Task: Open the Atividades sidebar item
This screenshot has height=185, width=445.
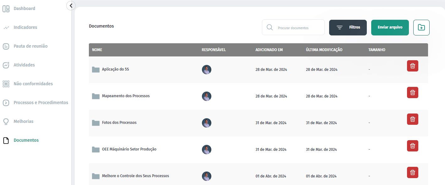Action: (24, 65)
